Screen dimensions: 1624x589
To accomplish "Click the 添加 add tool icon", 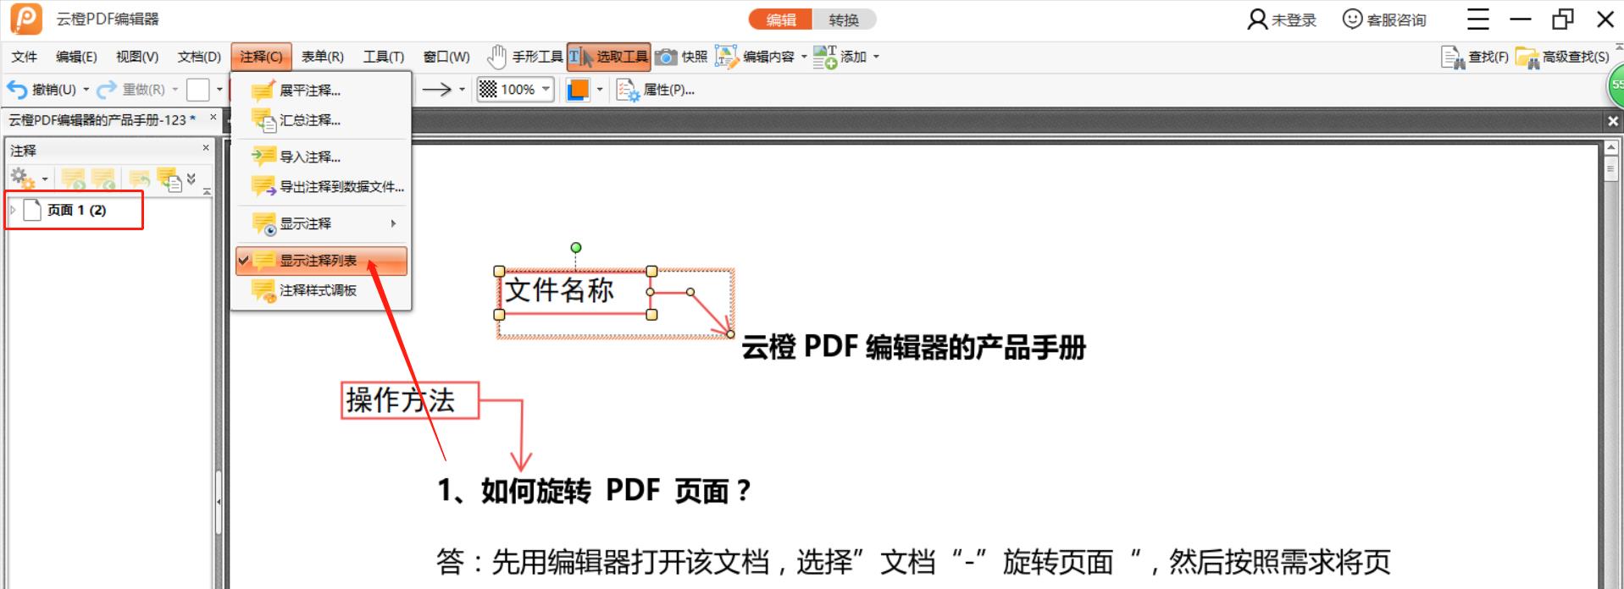I will coord(824,57).
